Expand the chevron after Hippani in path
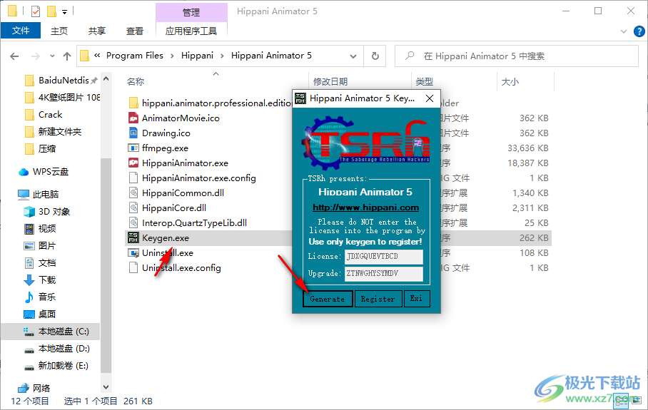 (x=222, y=56)
